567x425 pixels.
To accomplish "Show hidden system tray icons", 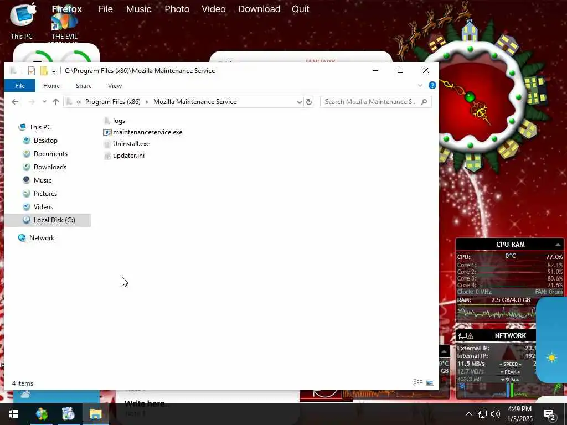I will tap(468, 414).
